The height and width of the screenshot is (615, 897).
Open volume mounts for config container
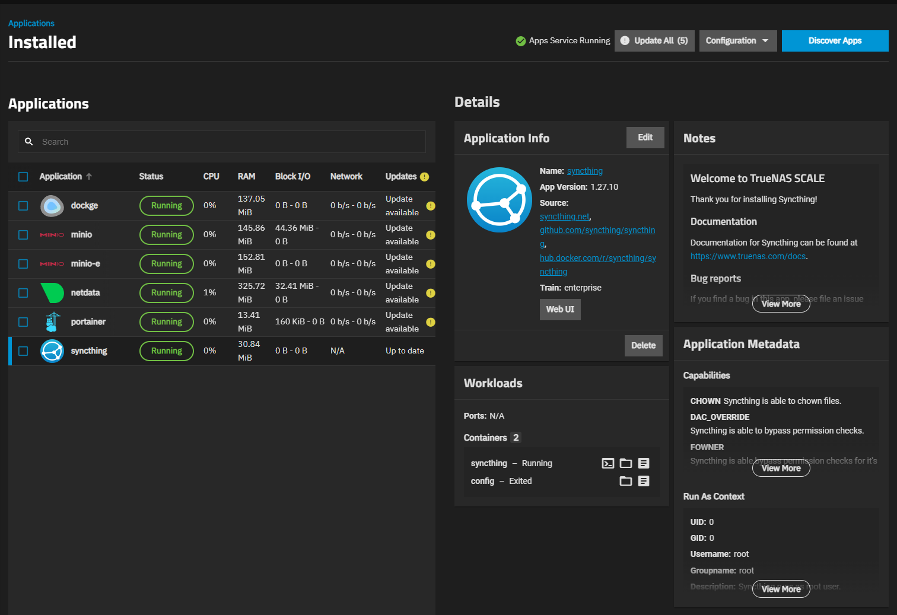click(x=625, y=481)
